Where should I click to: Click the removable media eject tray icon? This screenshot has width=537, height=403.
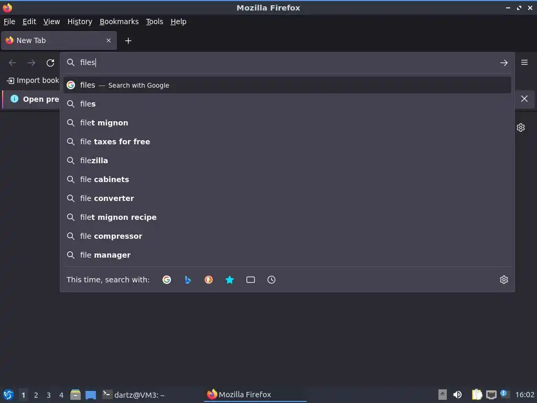pyautogui.click(x=443, y=395)
